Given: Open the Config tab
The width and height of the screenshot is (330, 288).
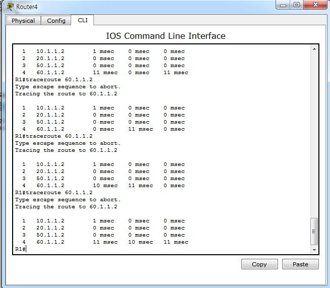Looking at the screenshot, I should click(56, 21).
